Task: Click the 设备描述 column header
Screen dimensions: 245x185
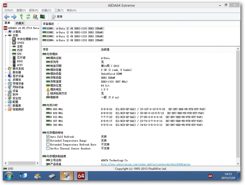Action: coord(48,24)
